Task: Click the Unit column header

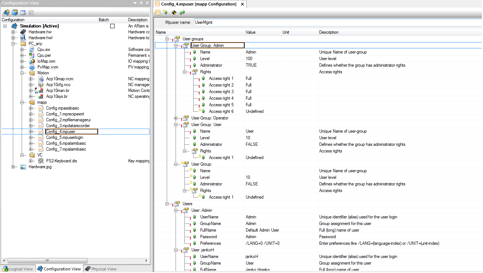Action: pos(300,32)
